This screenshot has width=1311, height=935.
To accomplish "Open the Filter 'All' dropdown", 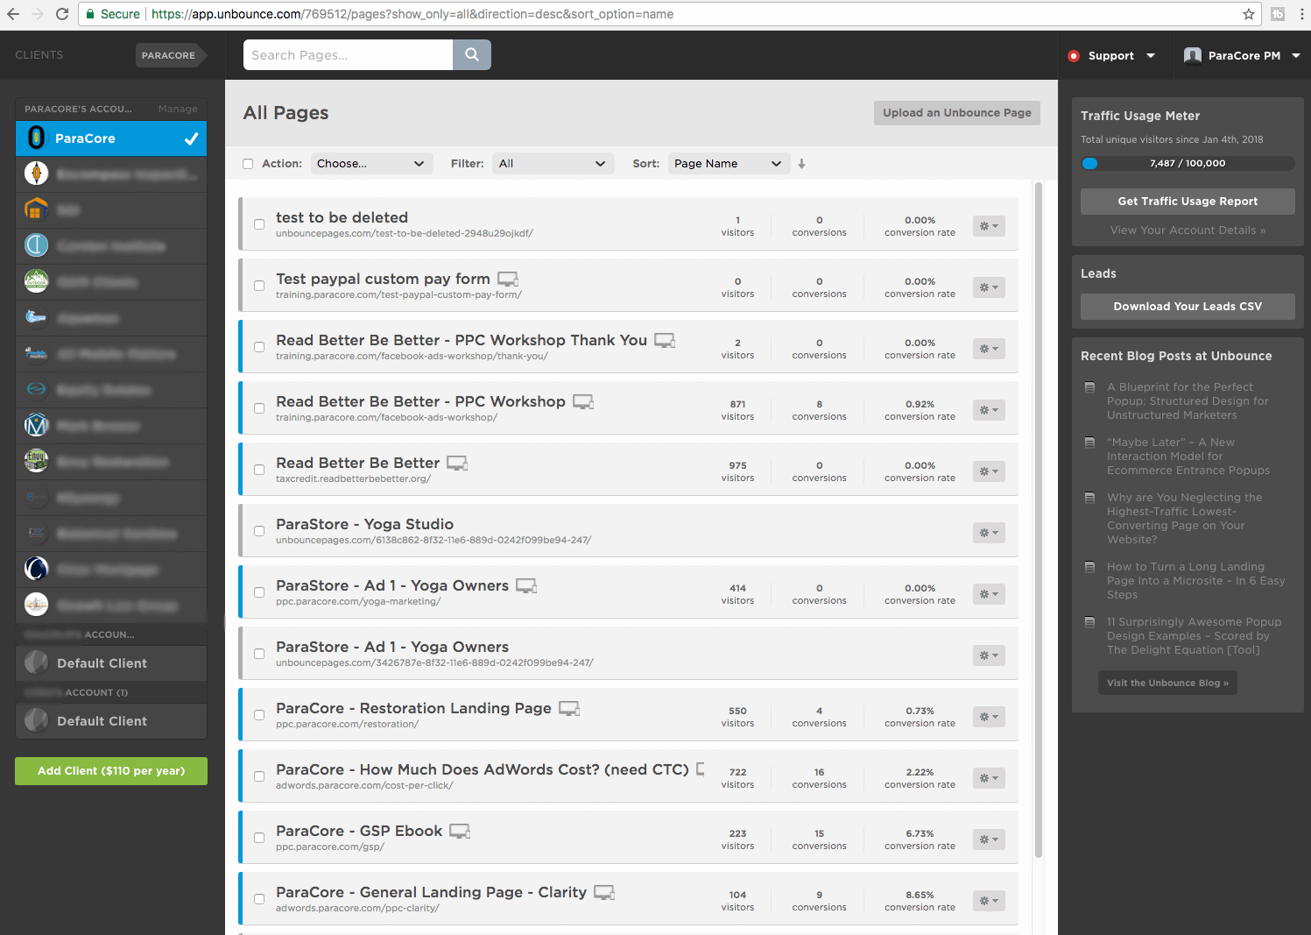I will 553,164.
